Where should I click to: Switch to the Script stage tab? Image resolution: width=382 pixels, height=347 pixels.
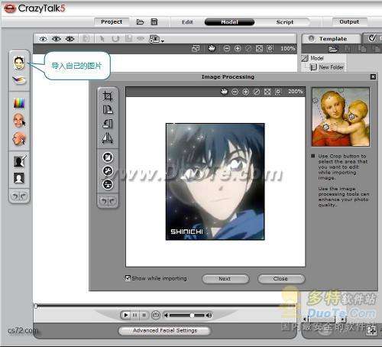(x=285, y=22)
